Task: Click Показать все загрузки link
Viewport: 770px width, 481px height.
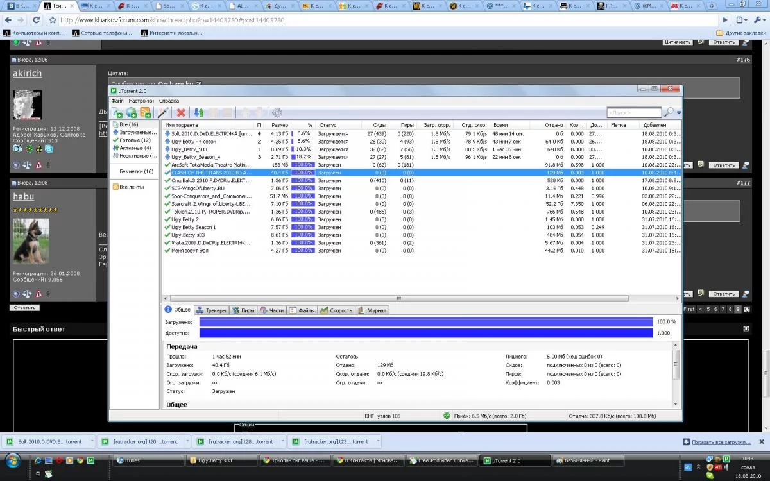Action: click(x=721, y=442)
